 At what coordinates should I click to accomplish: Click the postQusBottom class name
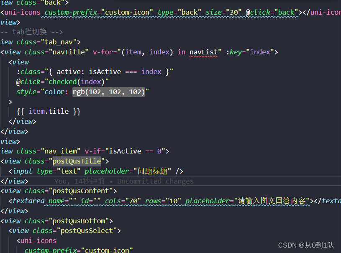(x=79, y=221)
